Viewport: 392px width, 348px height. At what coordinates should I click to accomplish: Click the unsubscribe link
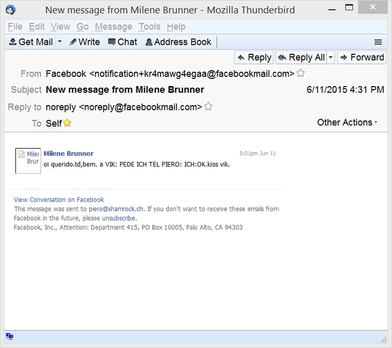tap(119, 218)
